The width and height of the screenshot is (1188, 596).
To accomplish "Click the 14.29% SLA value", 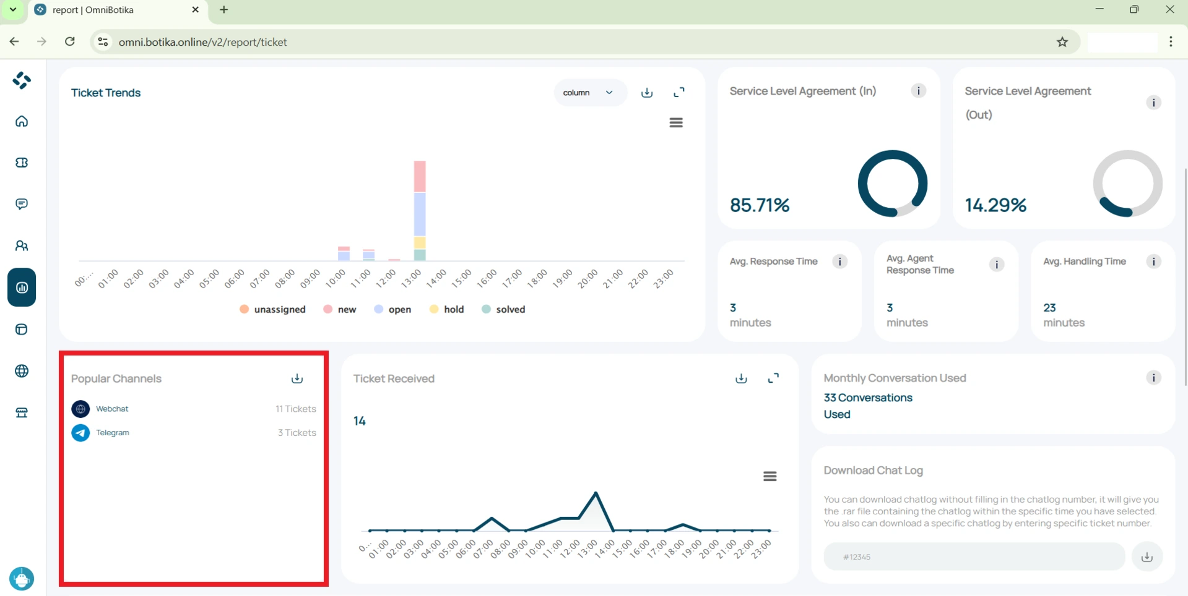I will 995,205.
